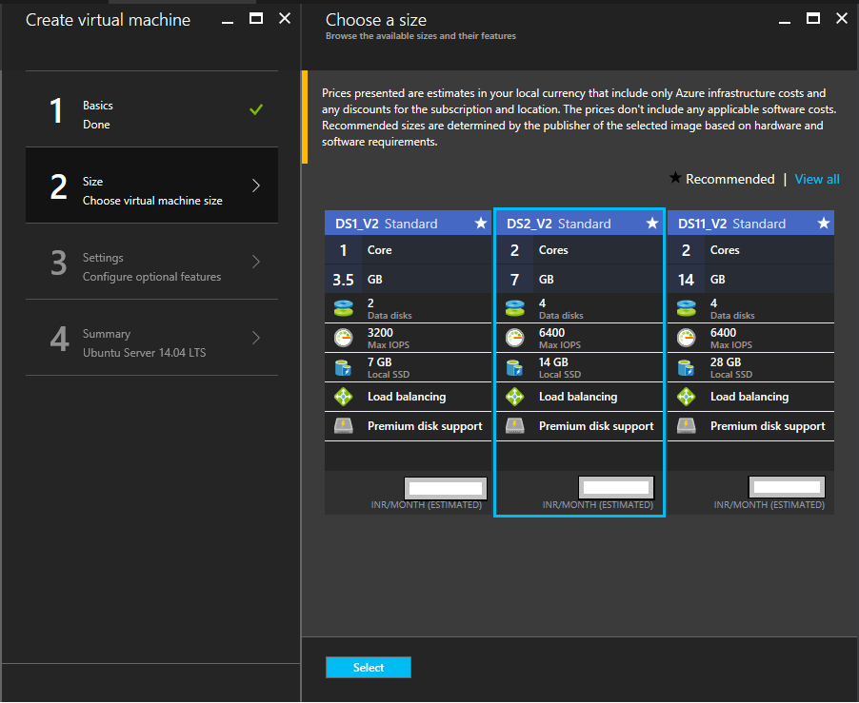
Task: Click the recommended star on DS1_V2 header
Action: (x=480, y=224)
